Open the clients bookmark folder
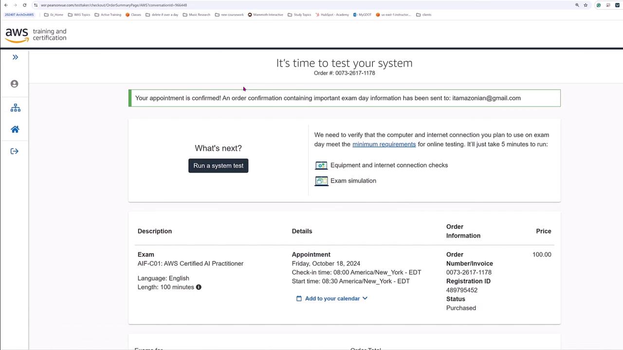The width and height of the screenshot is (623, 350). [x=424, y=15]
